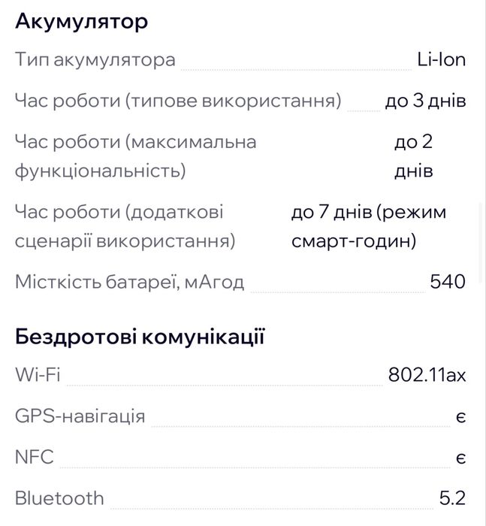The image size is (486, 526).
Task: Tap the "є" value beside GPS-навігація
Action: coord(460,416)
